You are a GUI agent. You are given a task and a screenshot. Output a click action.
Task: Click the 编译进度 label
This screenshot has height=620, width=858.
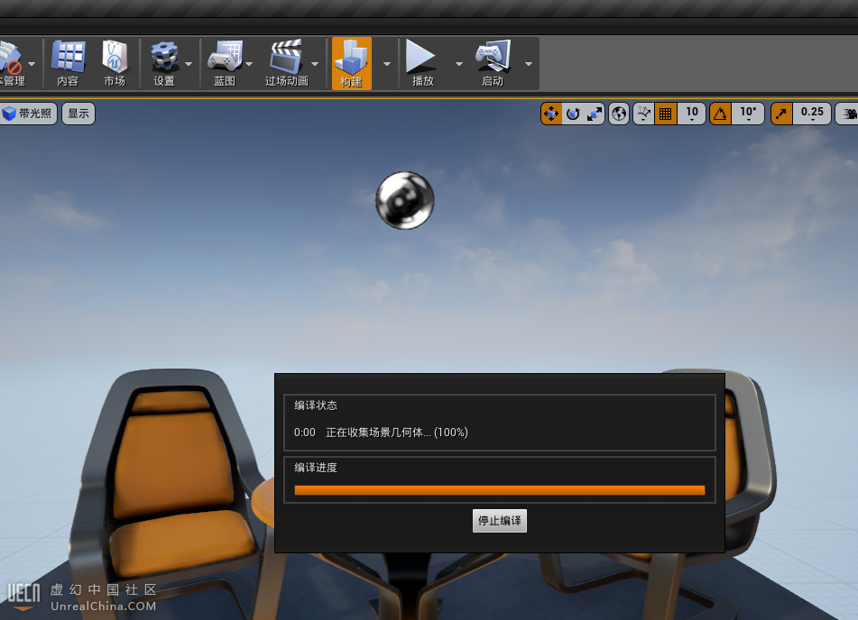pos(316,468)
